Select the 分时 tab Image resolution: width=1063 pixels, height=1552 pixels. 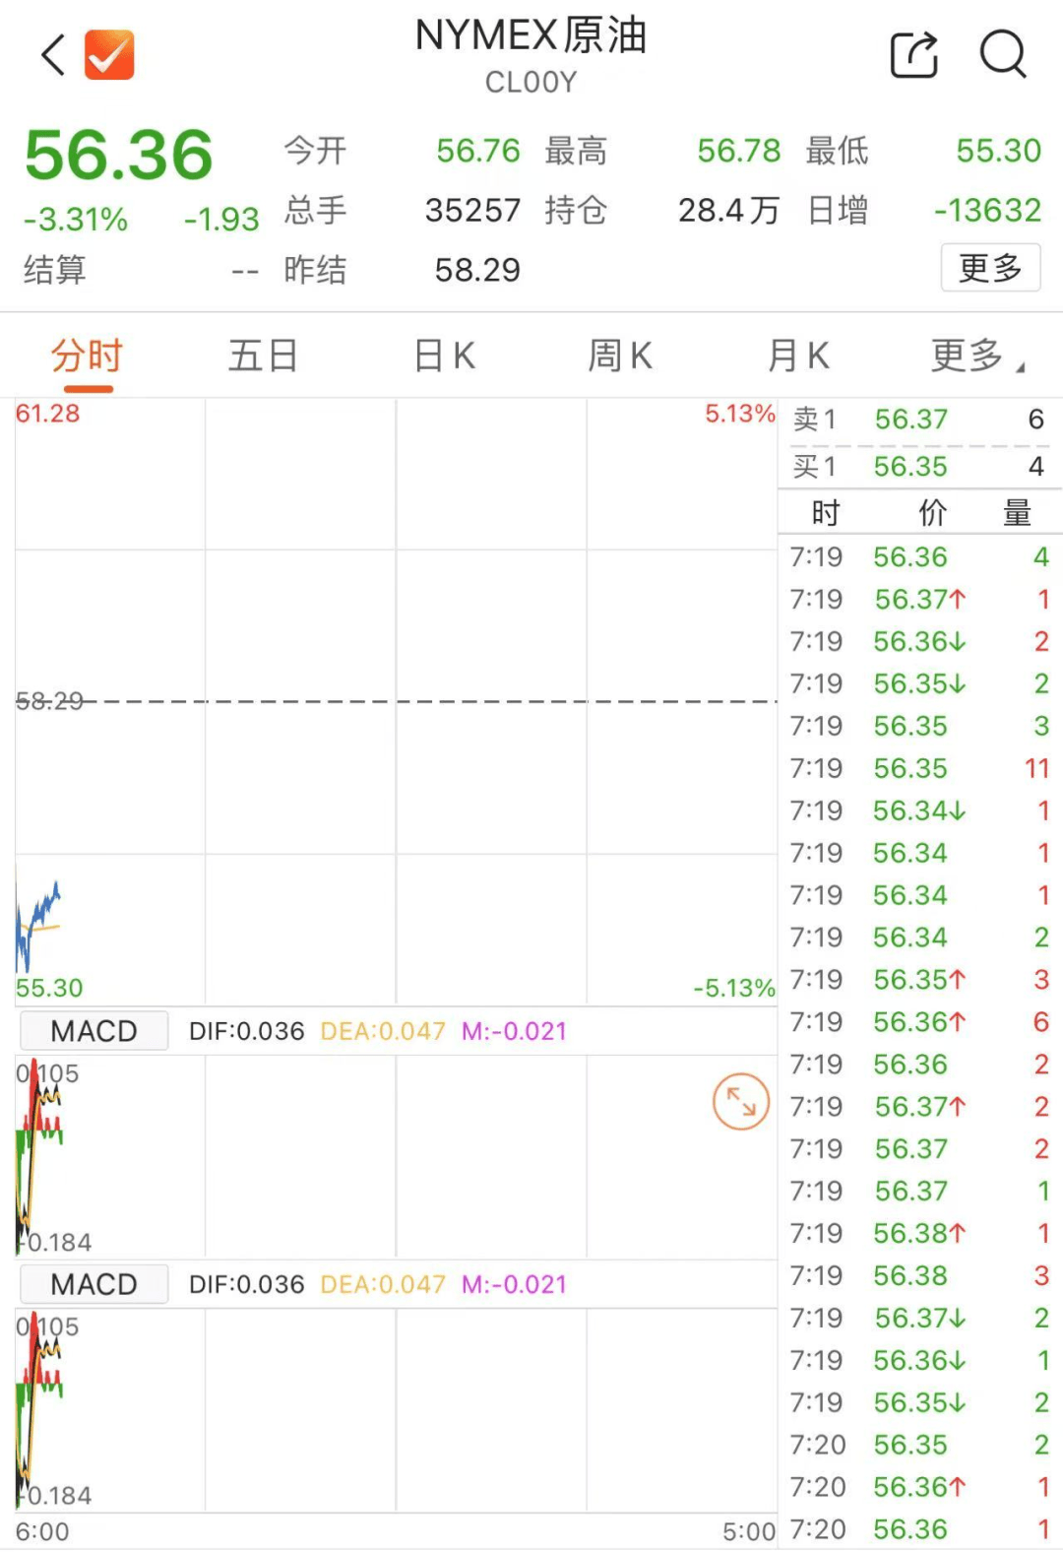pos(88,356)
